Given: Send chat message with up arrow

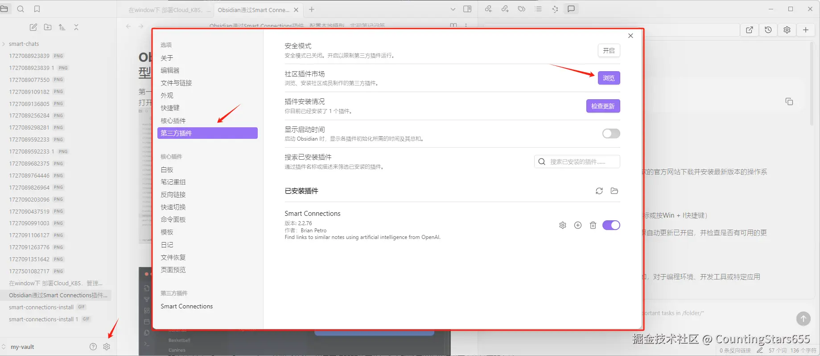Looking at the screenshot, I should [804, 318].
